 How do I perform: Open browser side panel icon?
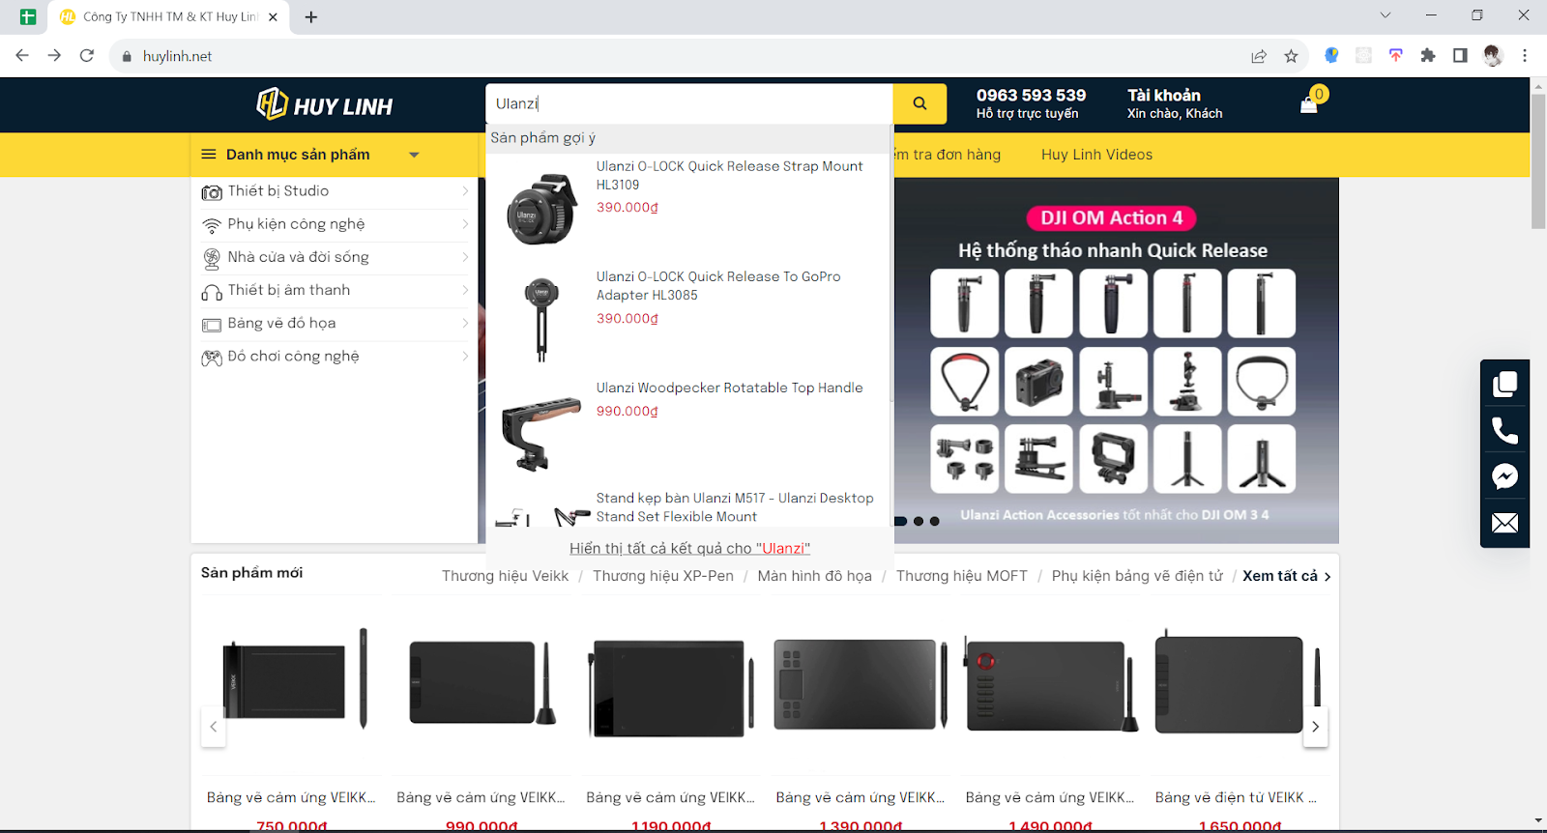1460,56
